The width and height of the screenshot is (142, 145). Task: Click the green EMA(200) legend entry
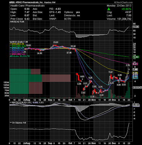click(18, 46)
